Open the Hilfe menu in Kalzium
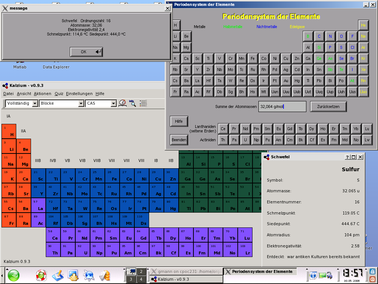Image resolution: width=378 pixels, height=284 pixels. point(100,94)
